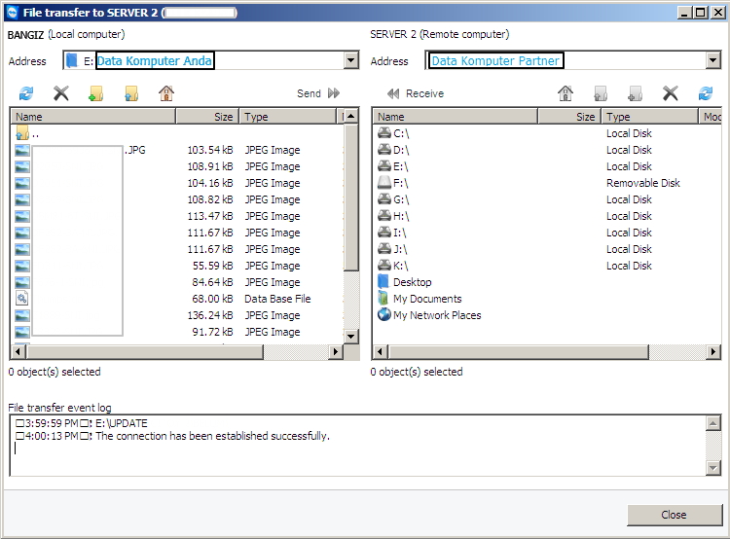Click the Close button
The image size is (730, 539).
coord(675,515)
